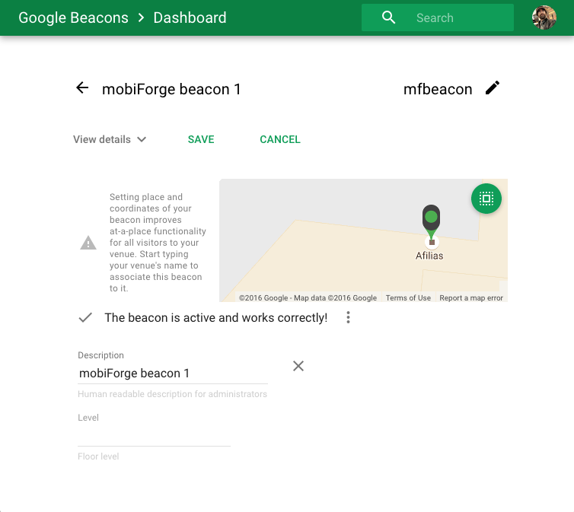The width and height of the screenshot is (574, 512).
Task: Click the 'Floor level' hint text
Action: 98,456
